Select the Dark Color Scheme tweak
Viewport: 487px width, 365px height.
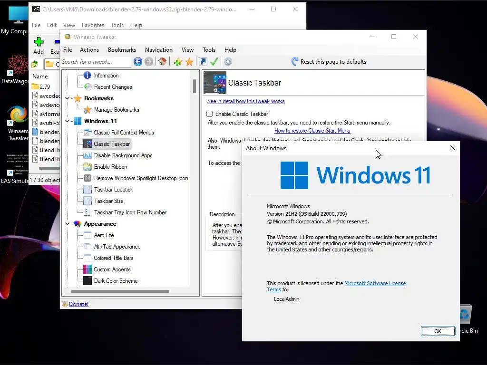click(x=116, y=281)
